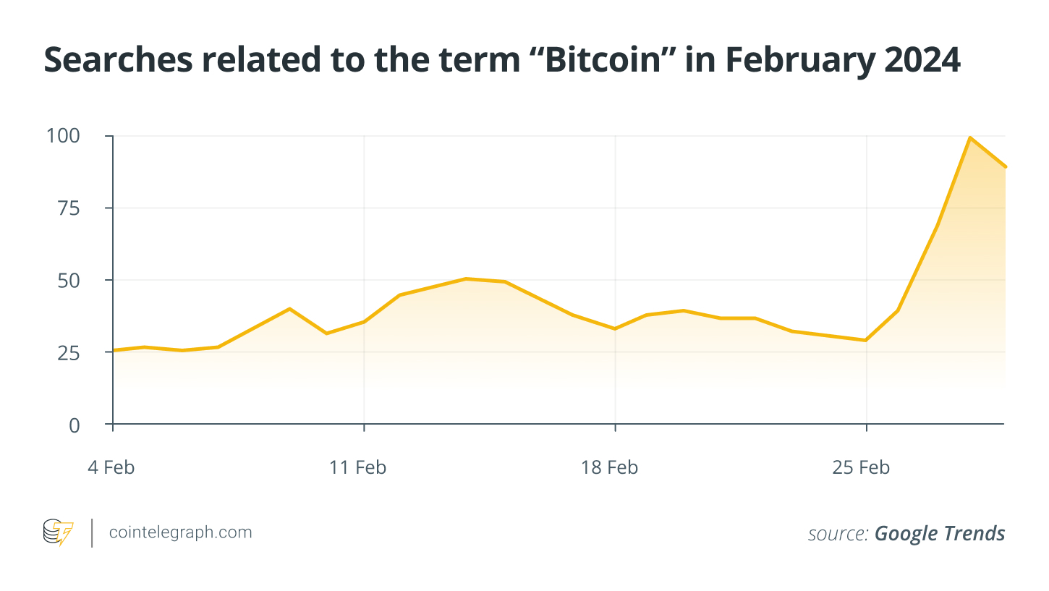This screenshot has height=591, width=1049.
Task: Click the line's final endpoint at right edge
Action: pyautogui.click(x=1004, y=167)
